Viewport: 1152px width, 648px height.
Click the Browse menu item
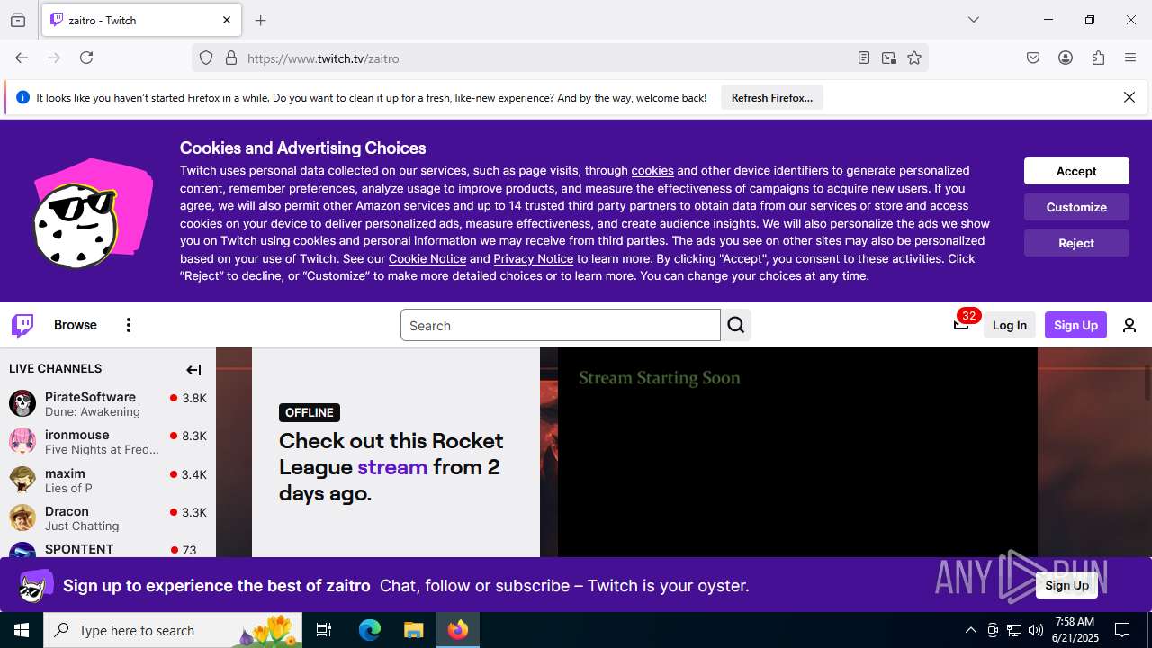76,325
